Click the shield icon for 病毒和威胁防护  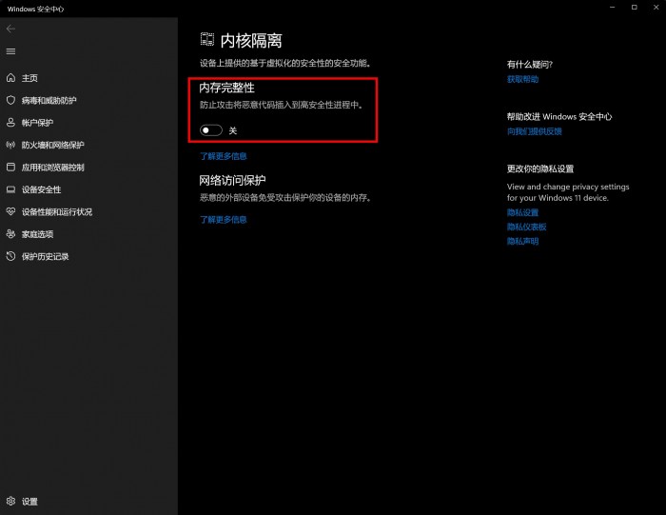[11, 100]
